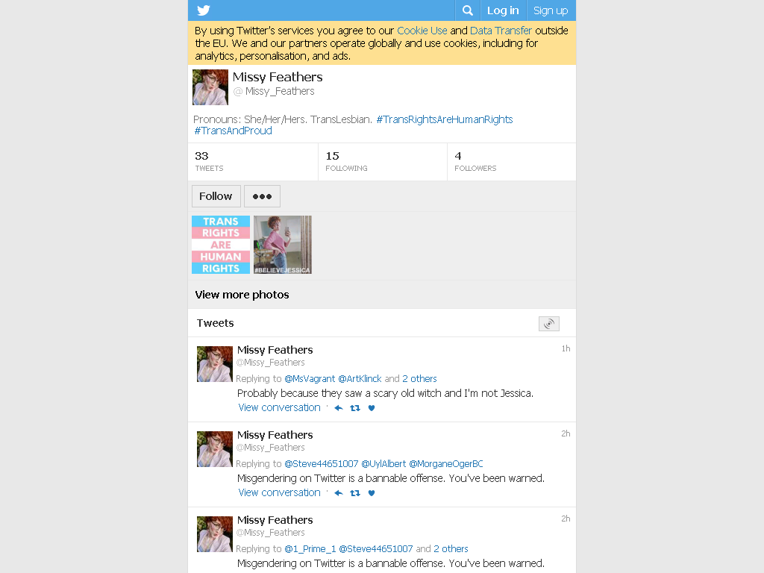Open the 4 Followers tab
Screen dimensions: 764x573
pyautogui.click(x=512, y=162)
